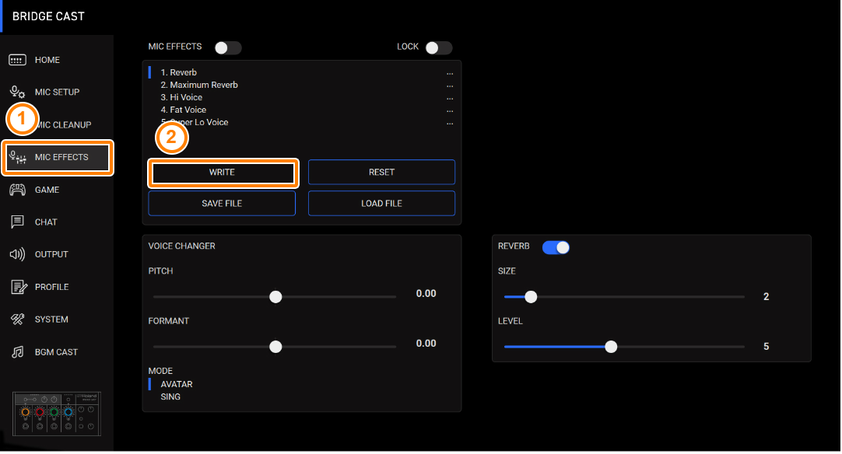Click the Output speaker icon
Screen dimensions: 842x454
click(x=17, y=254)
